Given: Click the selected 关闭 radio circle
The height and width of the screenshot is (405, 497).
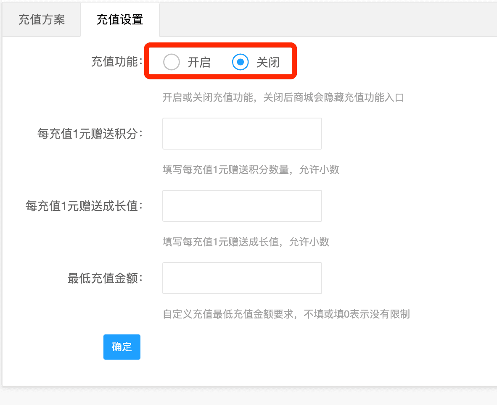Looking at the screenshot, I should [x=241, y=62].
